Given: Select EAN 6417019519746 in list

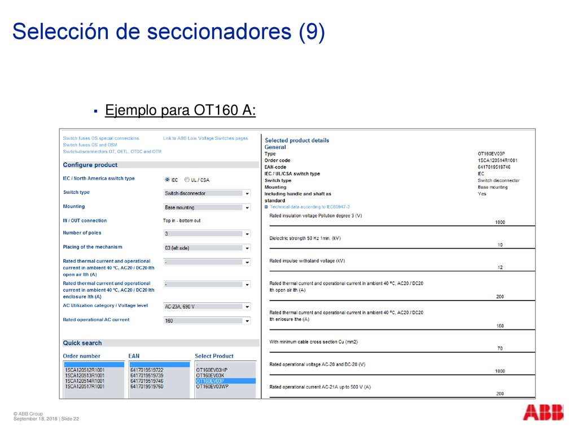Looking at the screenshot, I should 147,381.
